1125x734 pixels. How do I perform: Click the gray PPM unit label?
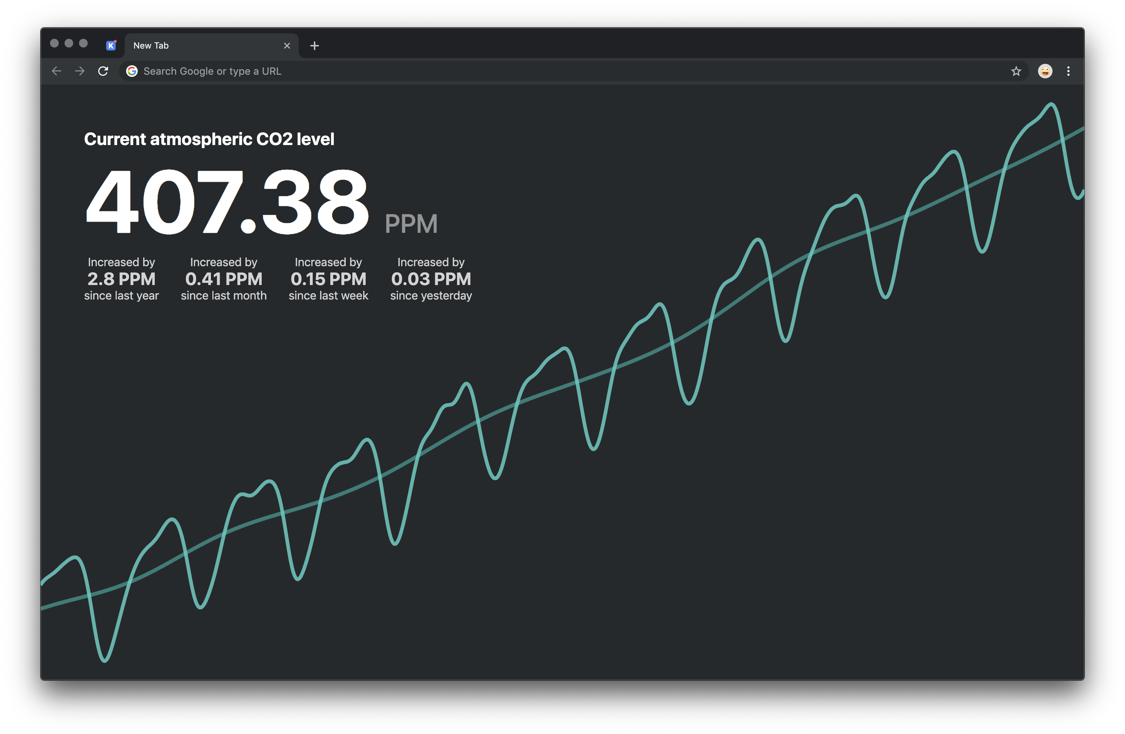tap(411, 224)
